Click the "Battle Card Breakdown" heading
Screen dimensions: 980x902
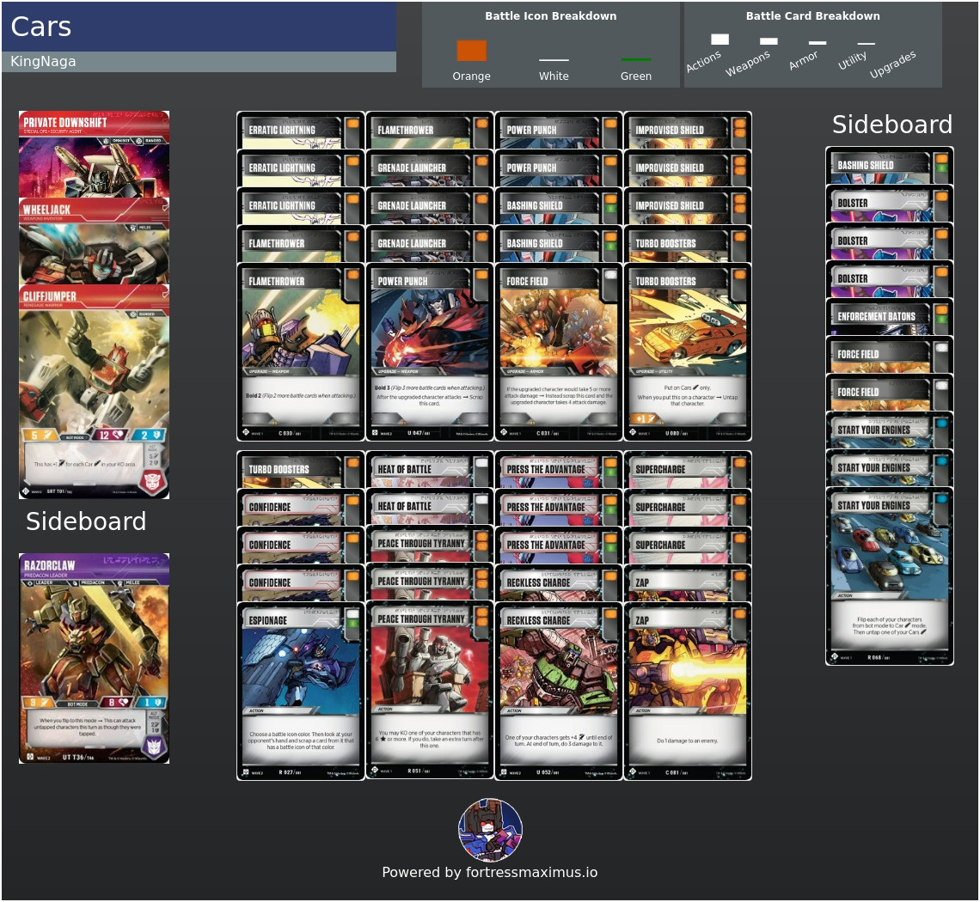pos(812,16)
